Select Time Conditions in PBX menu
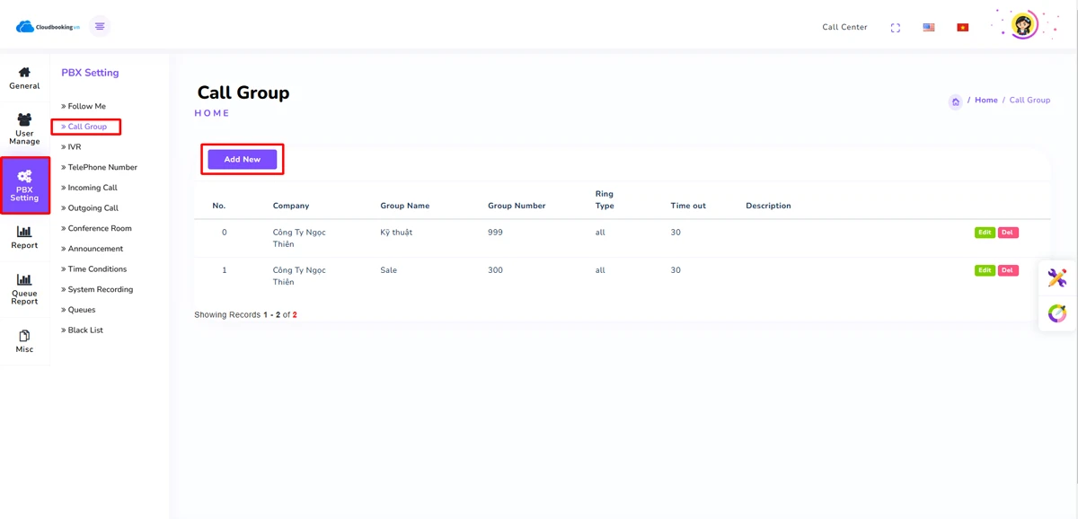 (97, 269)
